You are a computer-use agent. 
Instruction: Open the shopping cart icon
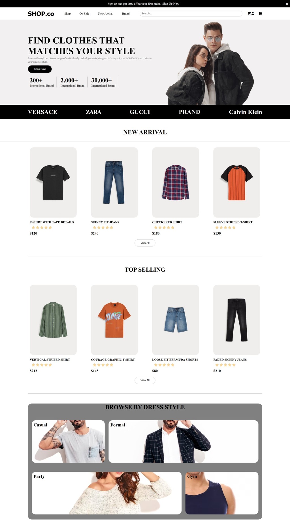pos(249,13)
